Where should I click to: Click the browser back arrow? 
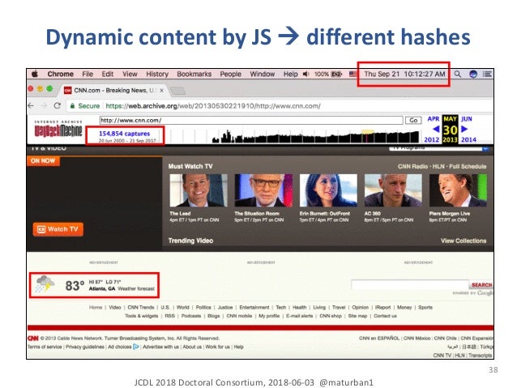(31, 105)
